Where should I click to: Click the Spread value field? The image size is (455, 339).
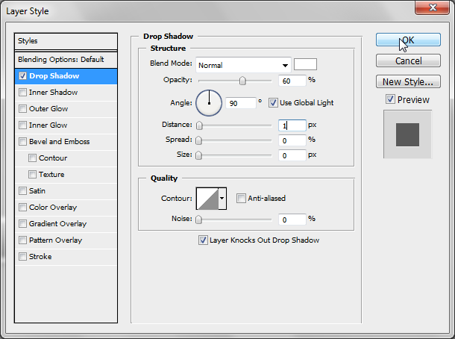(292, 140)
